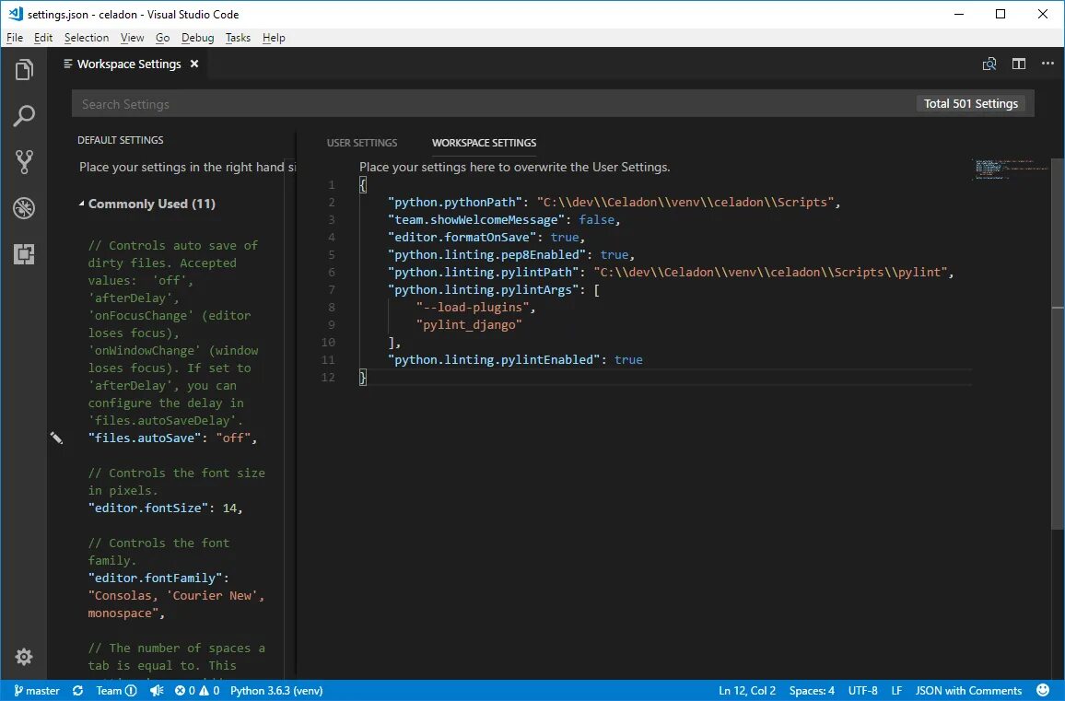Screen dimensions: 1065x701
Task: Click the Team status bar item
Action: click(116, 691)
